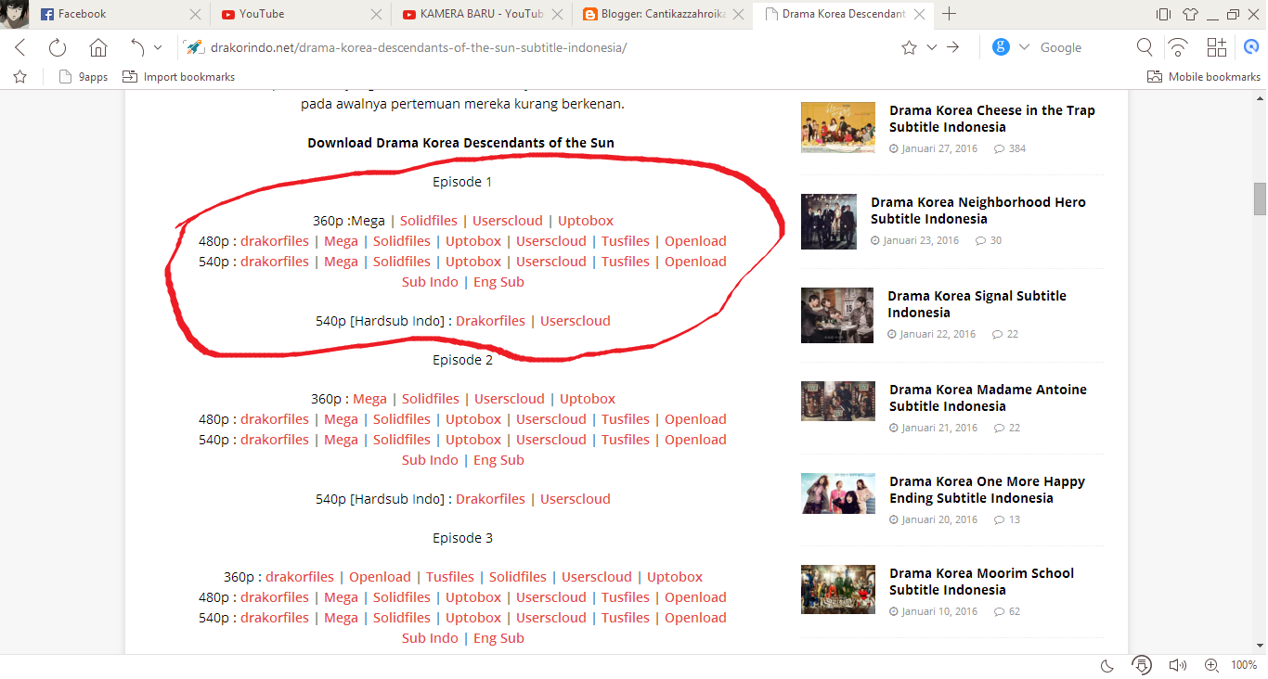
Task: Open a new tab with plus button
Action: (x=949, y=14)
